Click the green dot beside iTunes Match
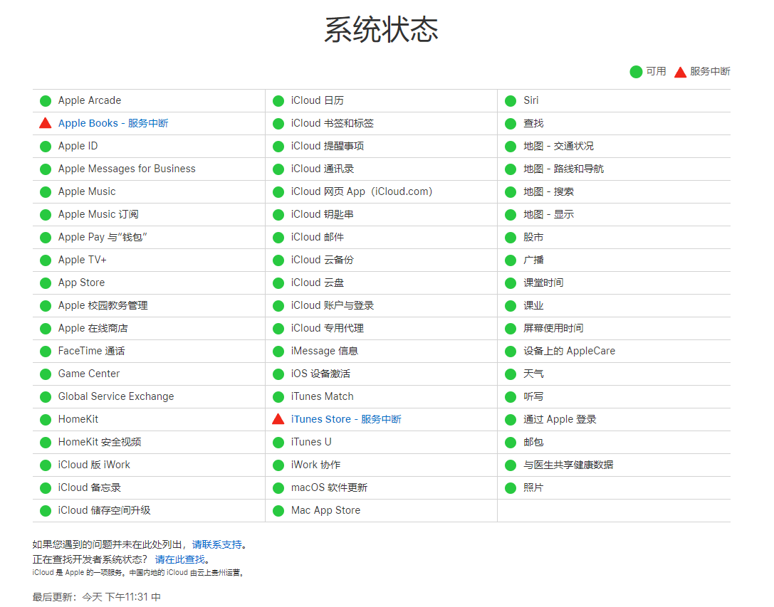Viewport: 774px width, 607px height. point(278,397)
